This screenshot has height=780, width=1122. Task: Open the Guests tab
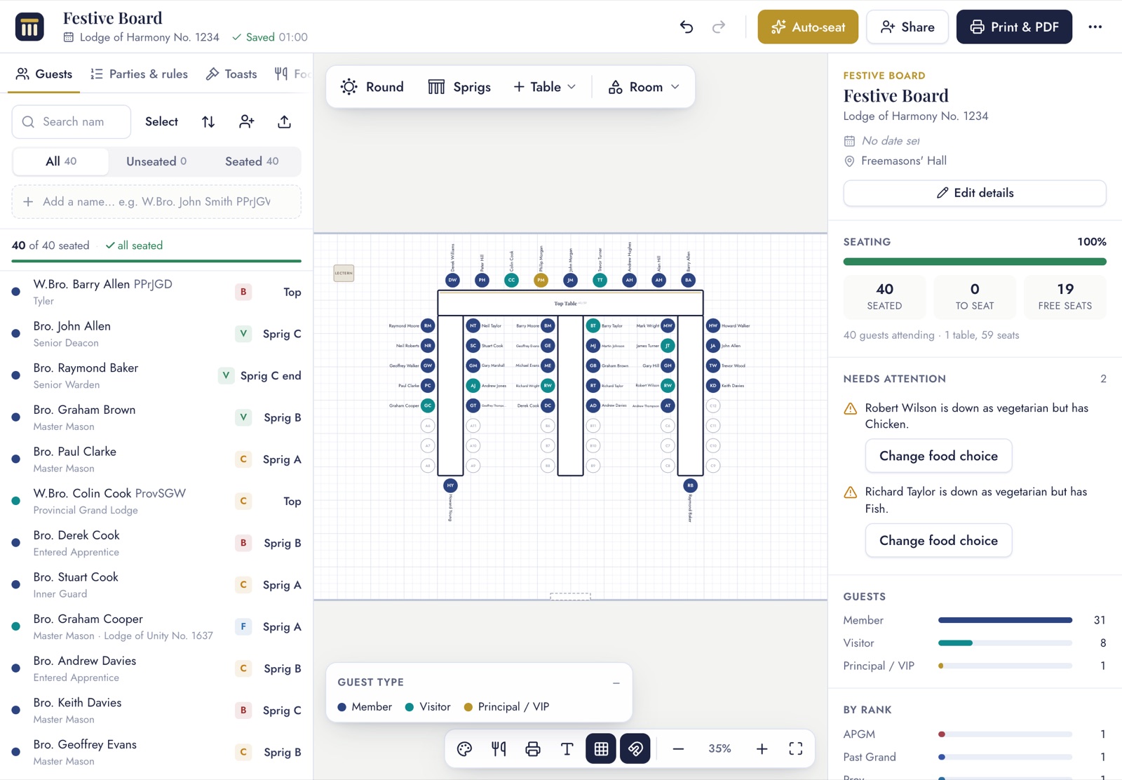[x=44, y=74]
